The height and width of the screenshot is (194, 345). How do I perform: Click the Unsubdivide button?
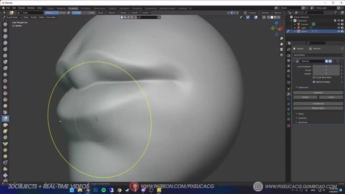318,103
